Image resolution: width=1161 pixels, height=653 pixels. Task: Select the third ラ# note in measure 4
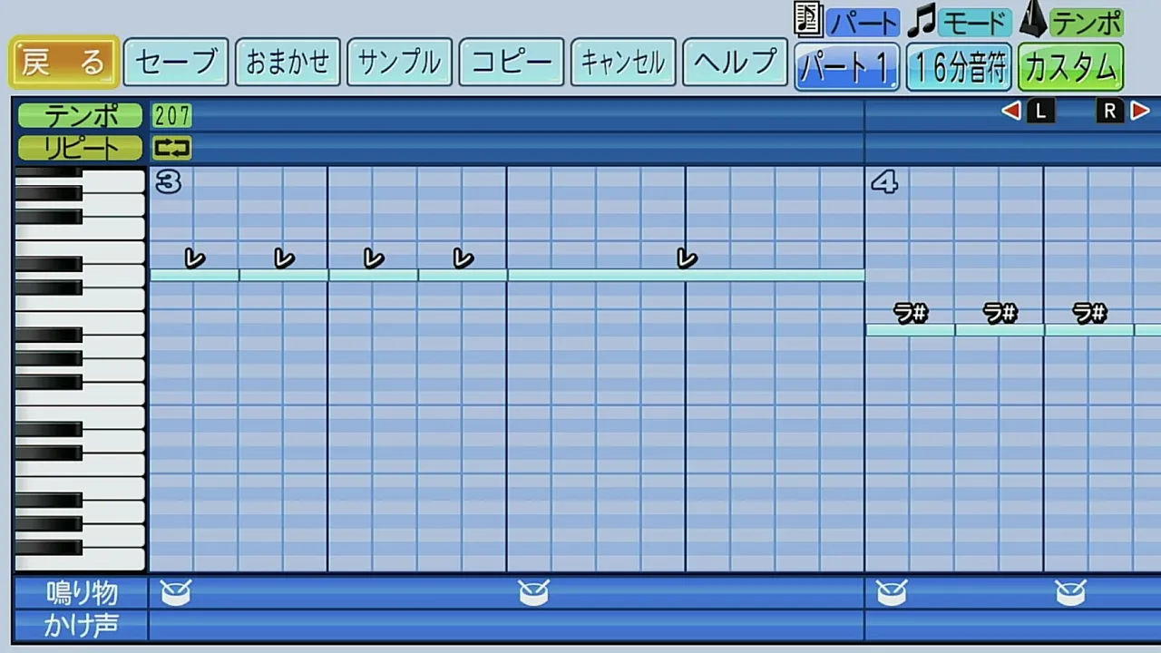click(x=1089, y=330)
